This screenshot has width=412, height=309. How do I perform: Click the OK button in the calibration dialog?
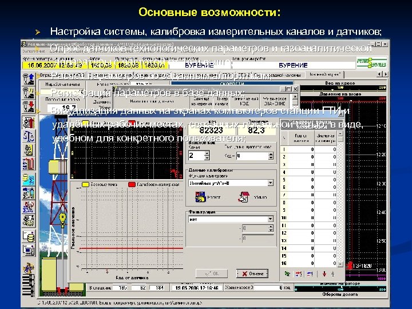tap(212, 274)
